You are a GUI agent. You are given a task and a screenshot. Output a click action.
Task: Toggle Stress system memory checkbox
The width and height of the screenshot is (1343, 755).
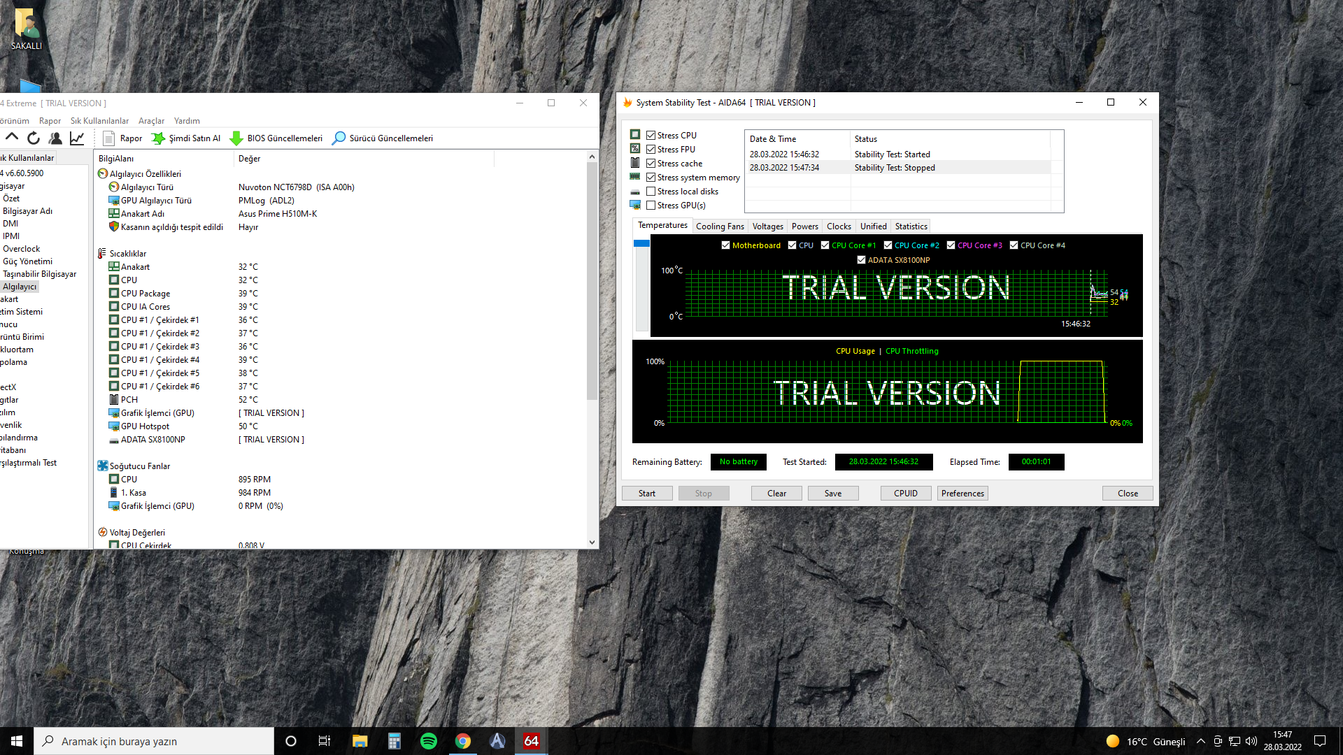tap(651, 178)
